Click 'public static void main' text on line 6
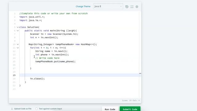This screenshot has height=111, width=197. tap(40, 31)
